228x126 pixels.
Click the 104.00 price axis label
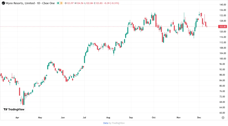point(223,53)
